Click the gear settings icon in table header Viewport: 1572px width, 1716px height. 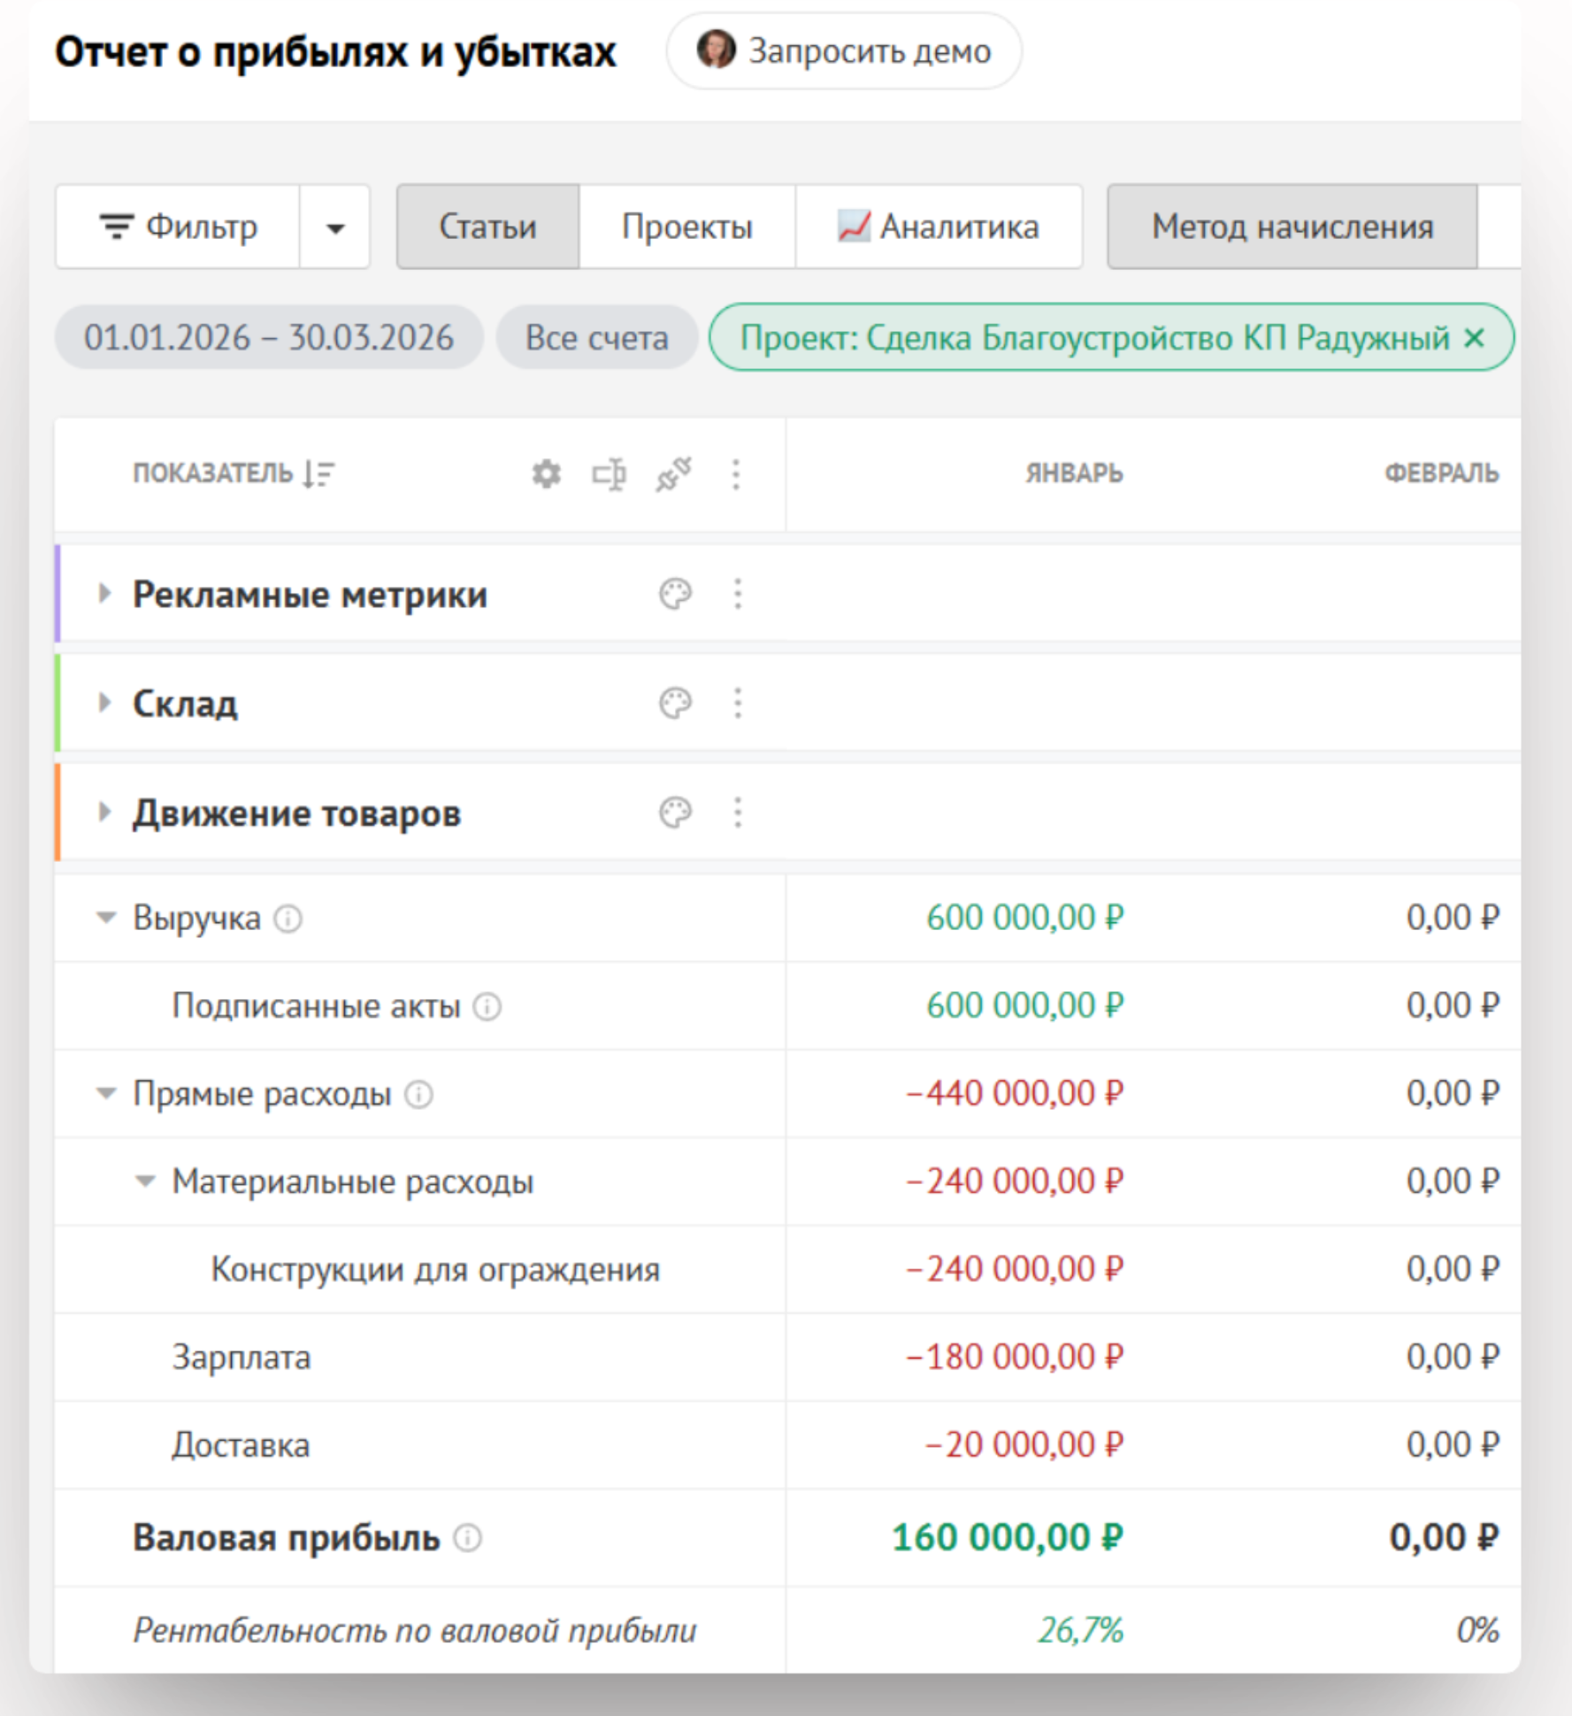pos(546,474)
